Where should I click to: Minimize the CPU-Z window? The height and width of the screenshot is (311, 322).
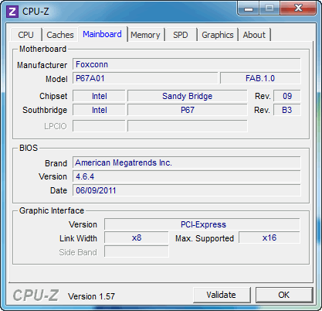pos(249,9)
